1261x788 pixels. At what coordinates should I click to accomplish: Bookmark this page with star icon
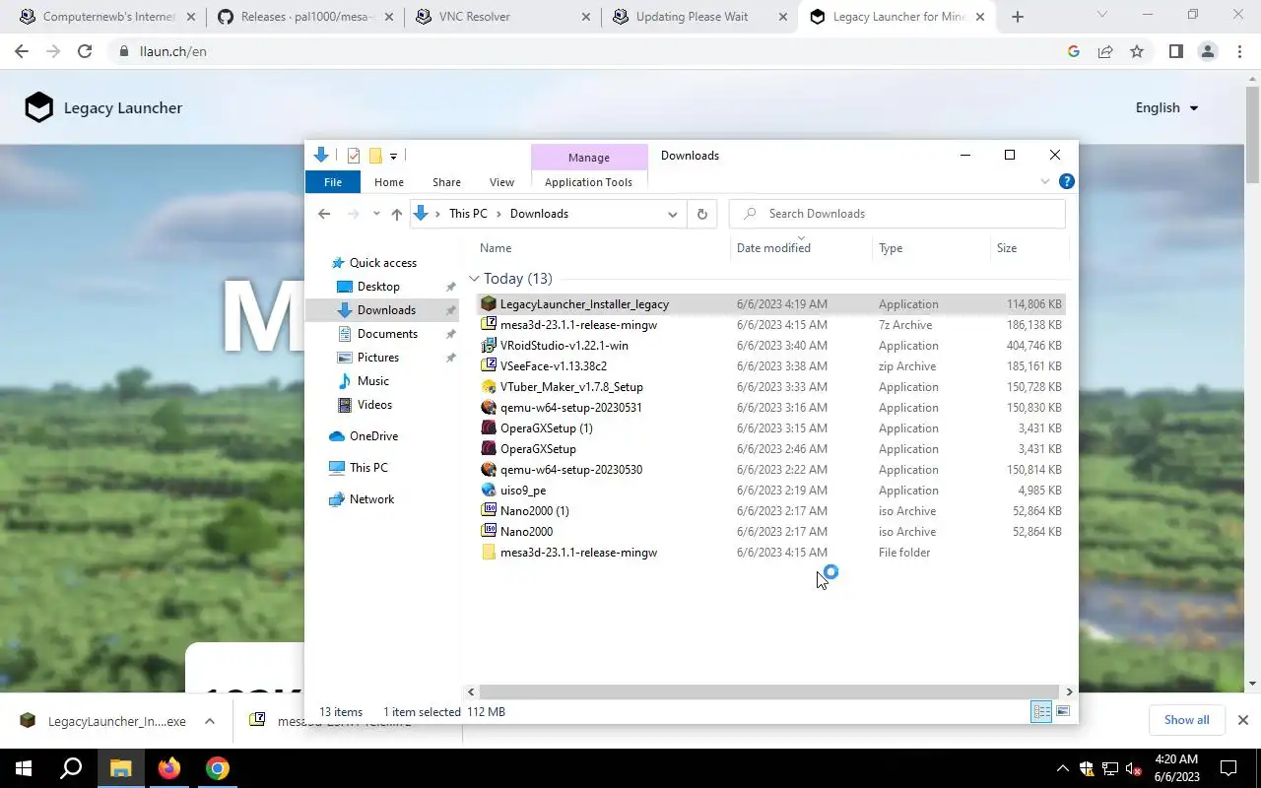tap(1137, 51)
